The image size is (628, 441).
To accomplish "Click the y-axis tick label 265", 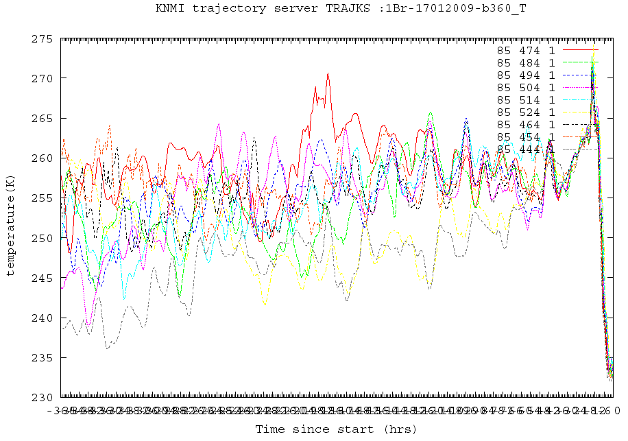I will pos(42,119).
